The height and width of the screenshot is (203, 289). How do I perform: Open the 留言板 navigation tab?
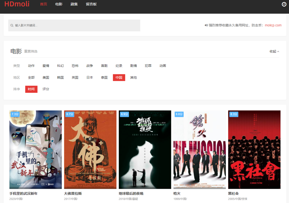point(91,4)
